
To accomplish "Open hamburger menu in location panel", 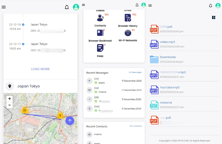I will [x=4, y=7].
